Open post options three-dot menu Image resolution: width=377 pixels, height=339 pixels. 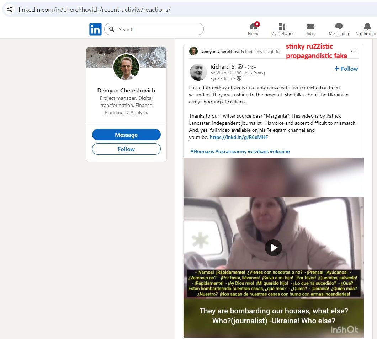click(x=354, y=51)
